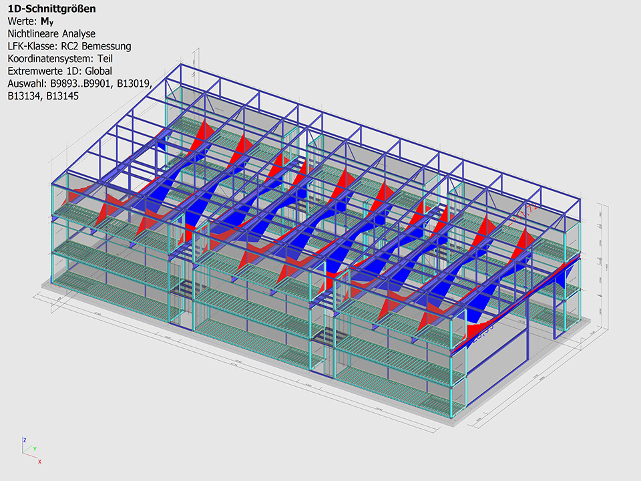Image resolution: width=641 pixels, height=481 pixels.
Task: Select the origin of the XYZ axis triad
Action: [x=24, y=454]
